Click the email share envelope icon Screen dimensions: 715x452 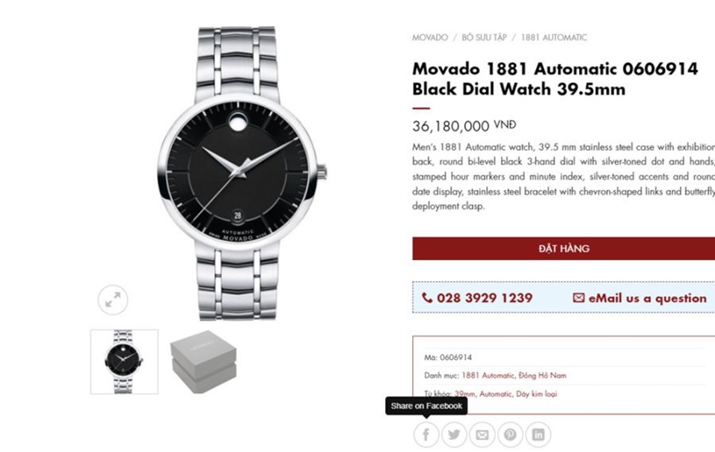click(x=482, y=435)
